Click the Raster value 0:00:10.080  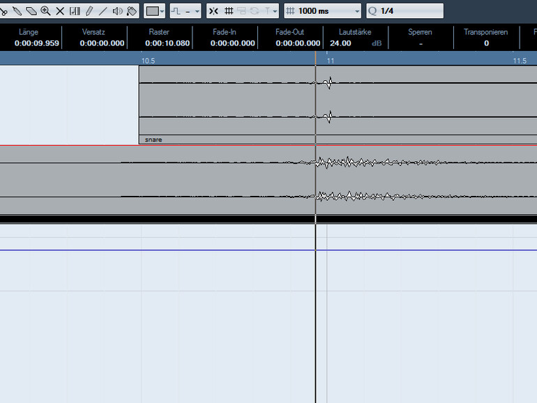(x=167, y=43)
